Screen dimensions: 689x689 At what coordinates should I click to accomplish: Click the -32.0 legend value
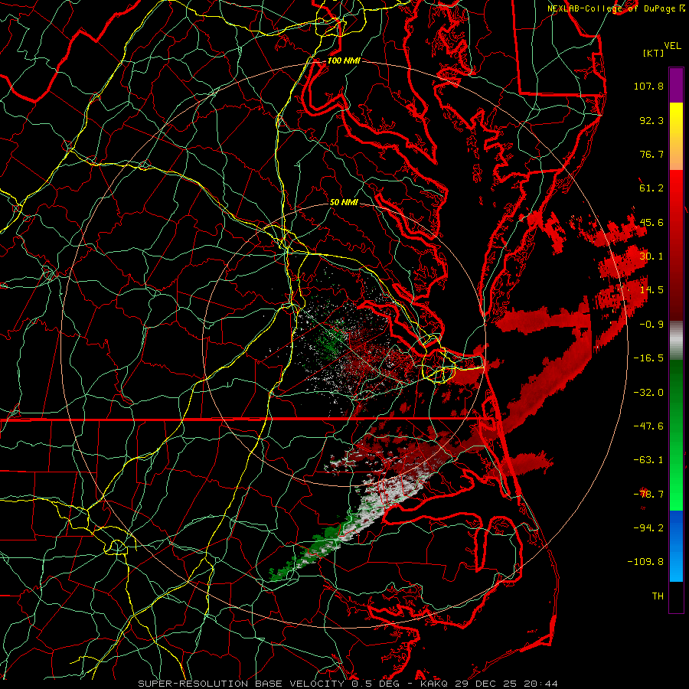[648, 393]
